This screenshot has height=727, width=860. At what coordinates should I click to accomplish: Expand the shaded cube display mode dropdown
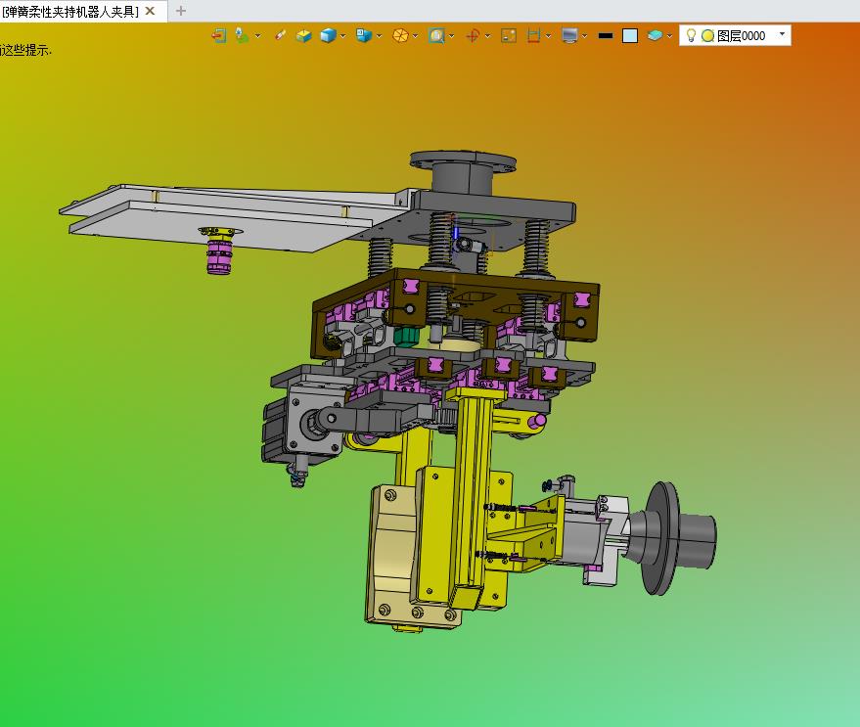(343, 36)
